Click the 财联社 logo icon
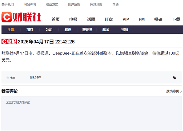Image resolution: width=183 pixels, height=131 pixels. point(7,17)
